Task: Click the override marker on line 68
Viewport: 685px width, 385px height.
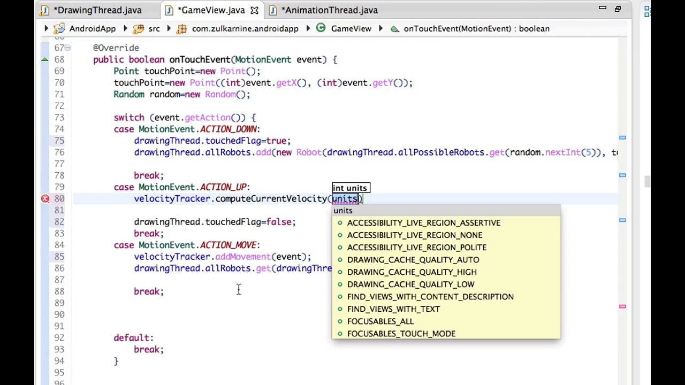Action: pos(45,59)
